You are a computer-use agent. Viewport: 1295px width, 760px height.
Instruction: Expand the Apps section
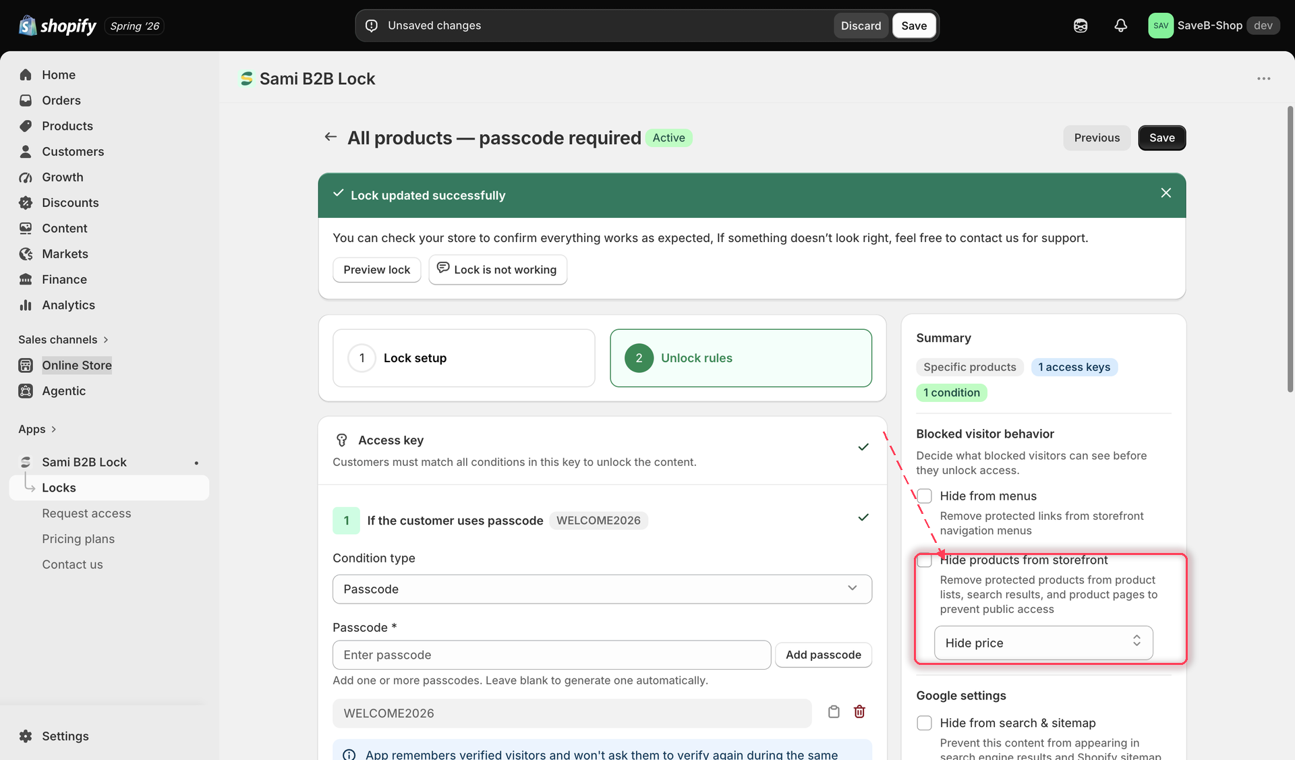point(37,430)
